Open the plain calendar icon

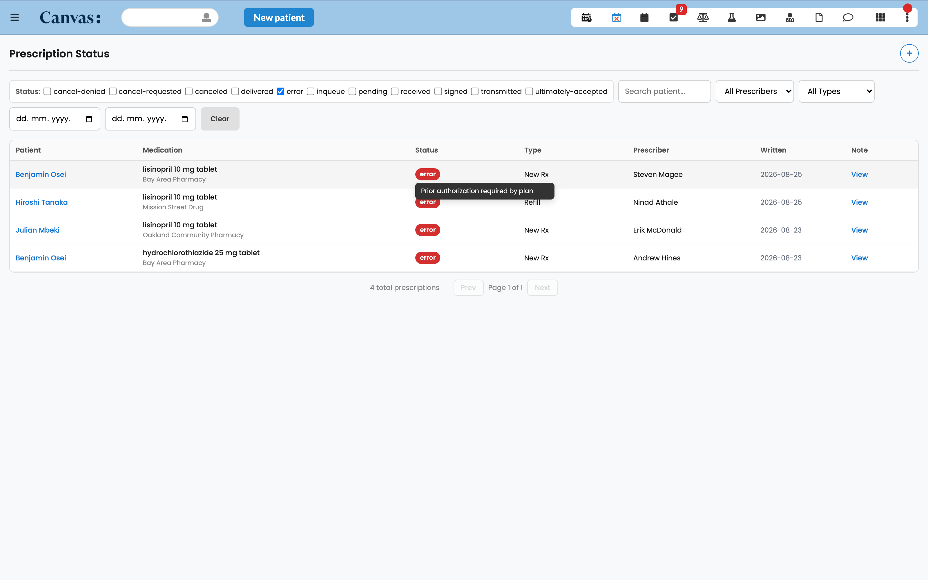644,18
